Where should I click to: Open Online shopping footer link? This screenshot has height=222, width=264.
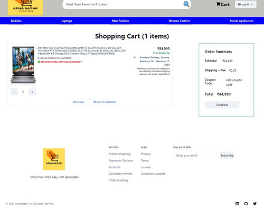tap(120, 154)
